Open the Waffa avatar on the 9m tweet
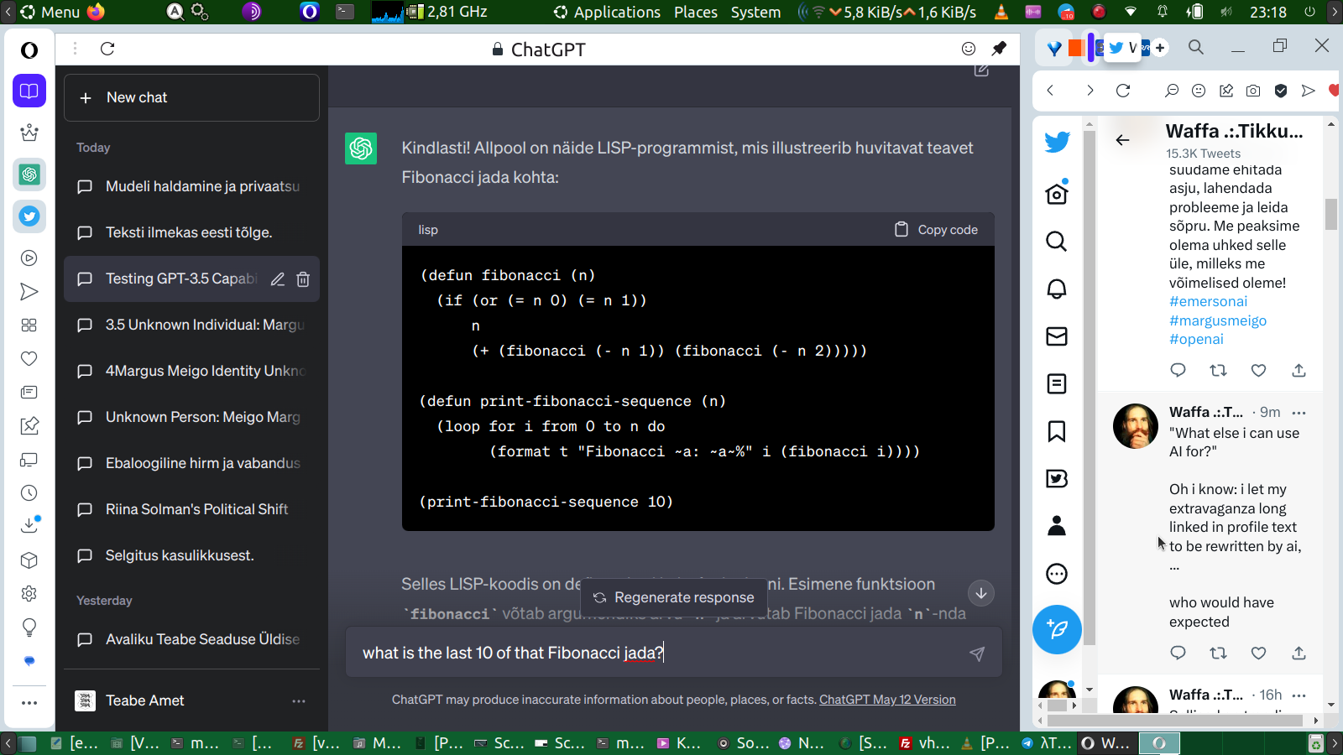 (1136, 425)
